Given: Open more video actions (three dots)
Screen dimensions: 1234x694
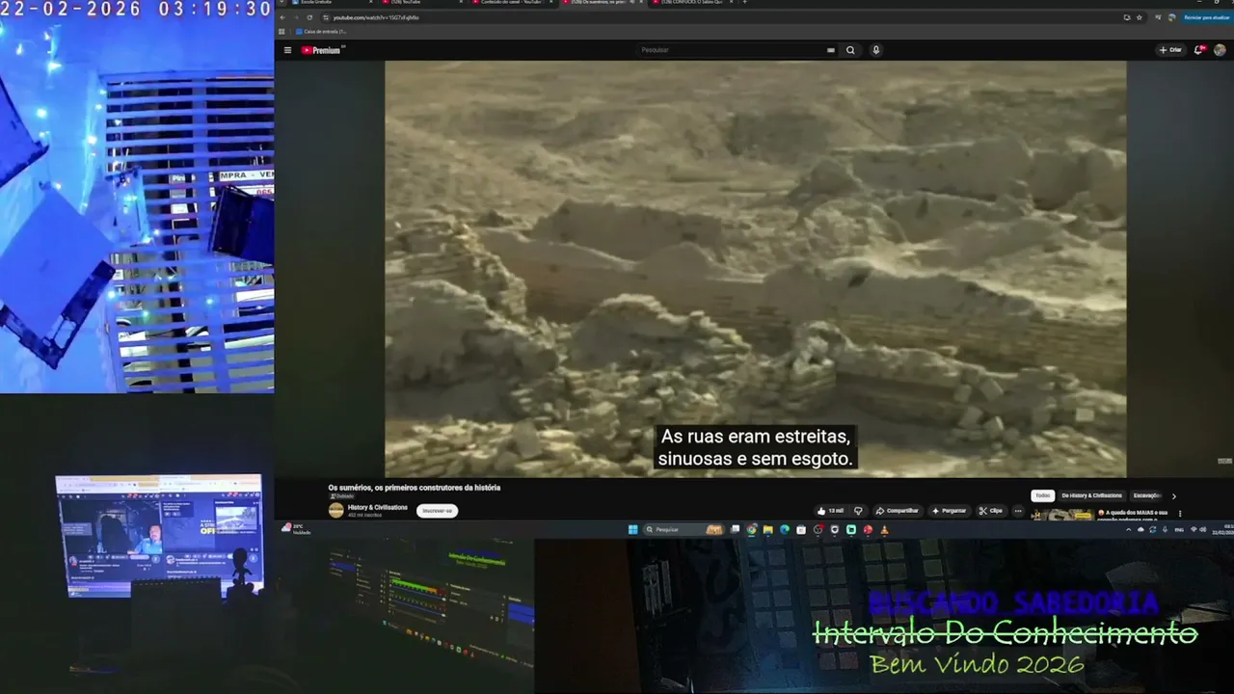Looking at the screenshot, I should coord(1017,511).
